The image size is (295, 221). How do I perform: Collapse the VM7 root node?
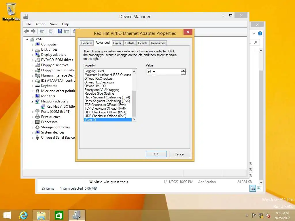pyautogui.click(x=27, y=39)
